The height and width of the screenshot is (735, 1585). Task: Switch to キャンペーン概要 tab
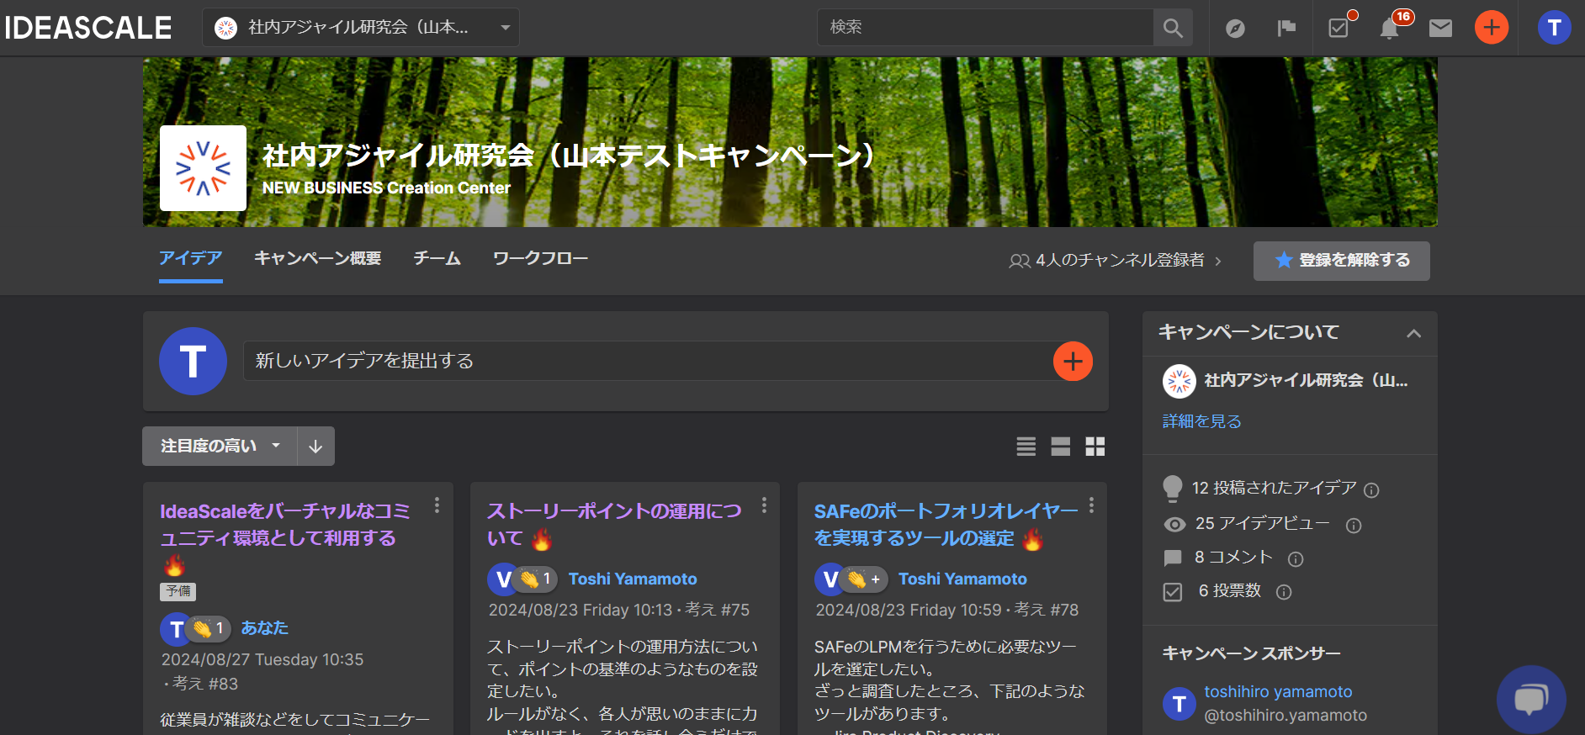[x=317, y=258]
